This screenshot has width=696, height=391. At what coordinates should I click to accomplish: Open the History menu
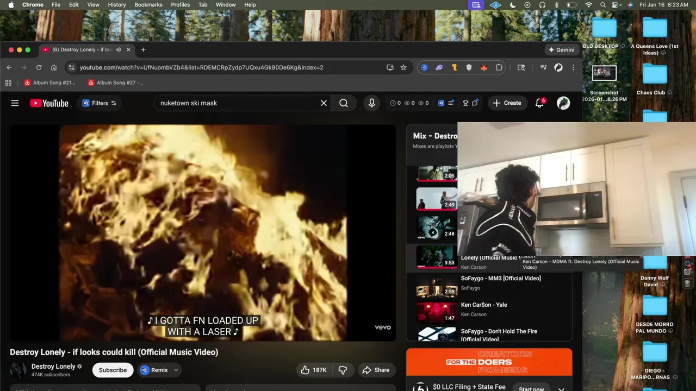[116, 5]
